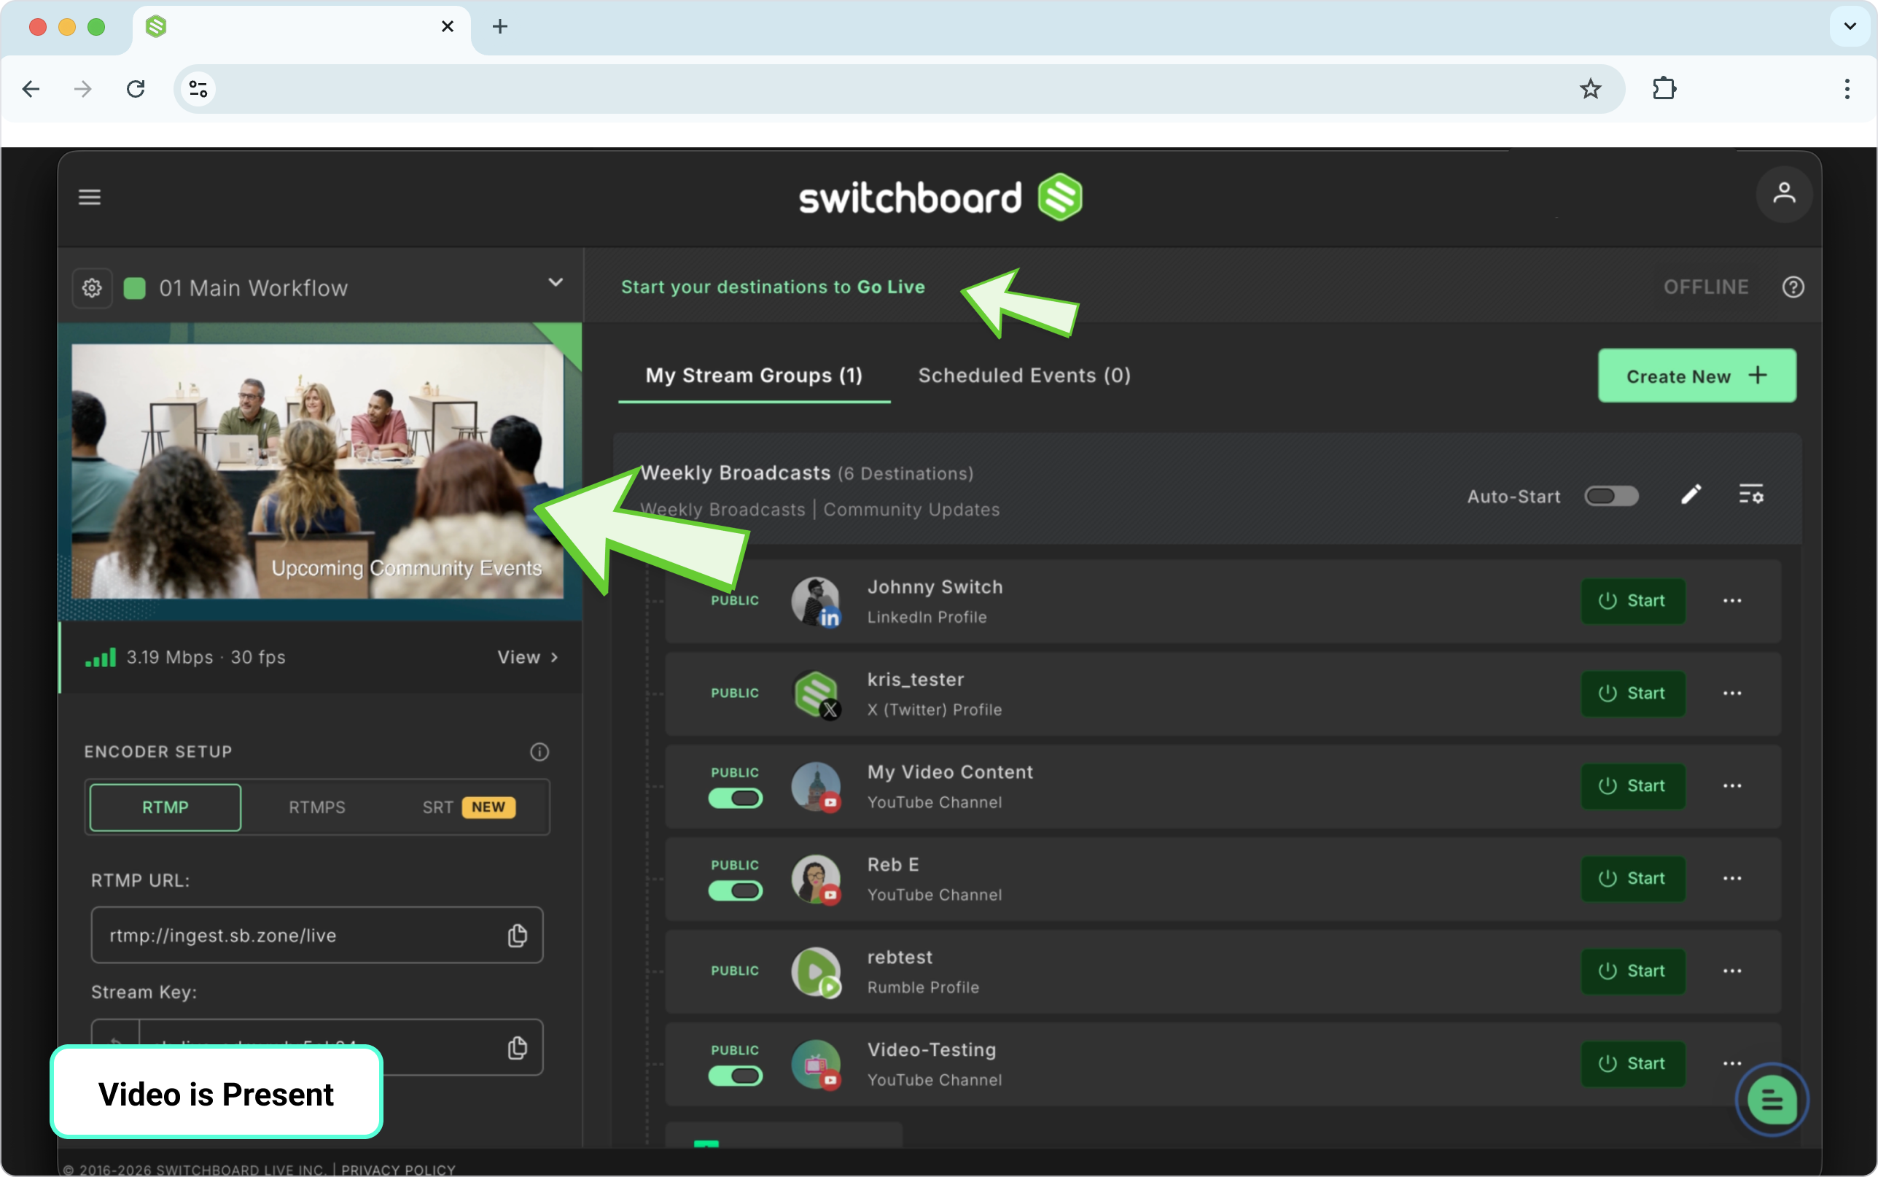This screenshot has width=1878, height=1177.
Task: Open options menu for rebtest
Action: point(1731,971)
